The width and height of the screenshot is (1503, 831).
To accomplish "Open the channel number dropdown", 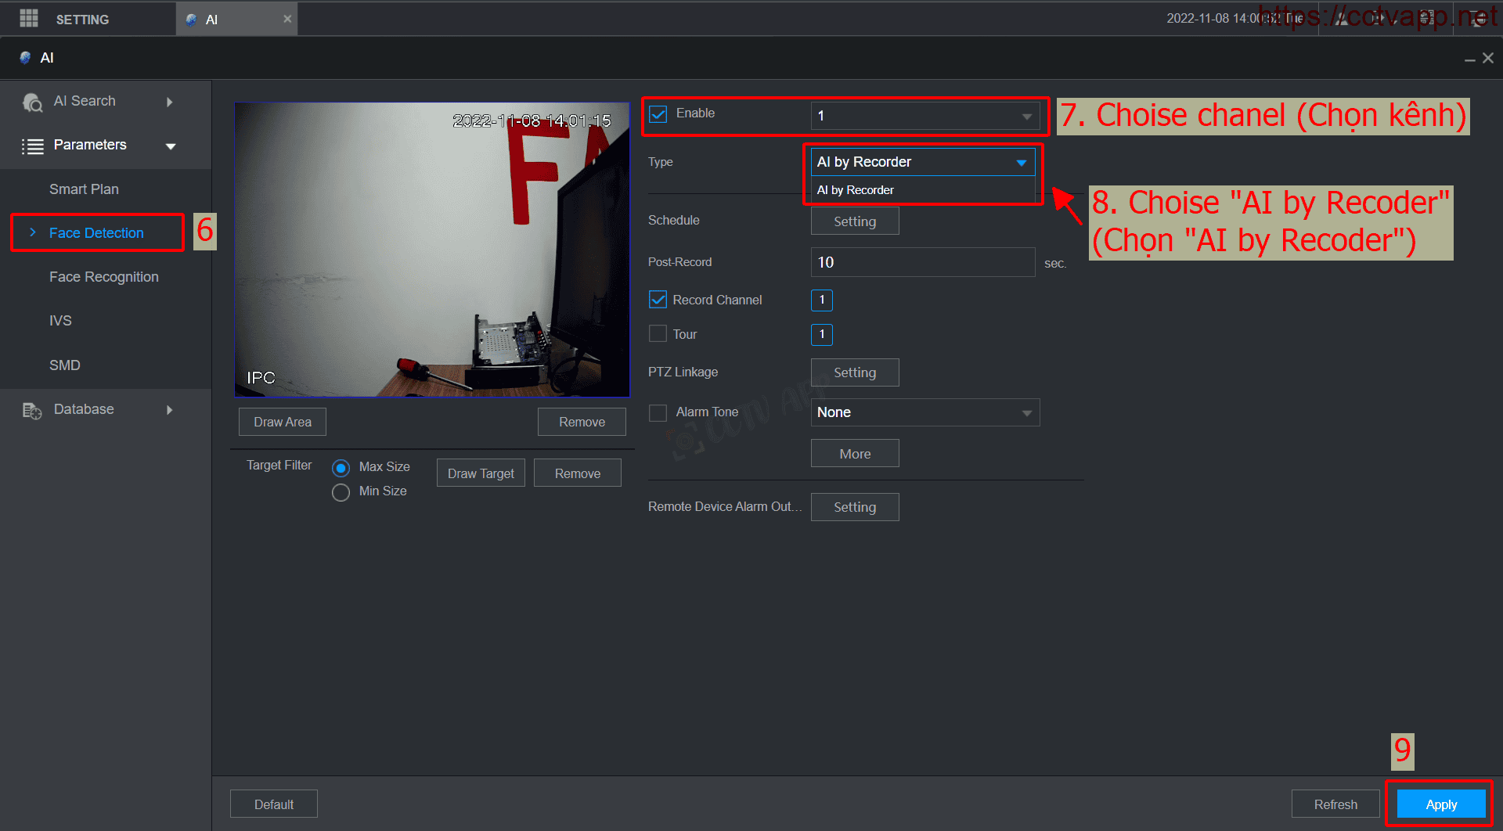I will coord(925,116).
